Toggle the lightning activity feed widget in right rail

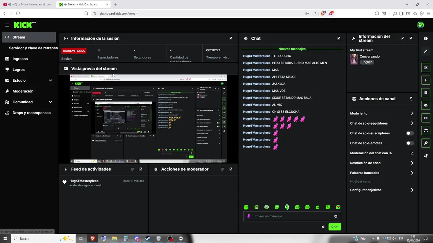(x=426, y=80)
